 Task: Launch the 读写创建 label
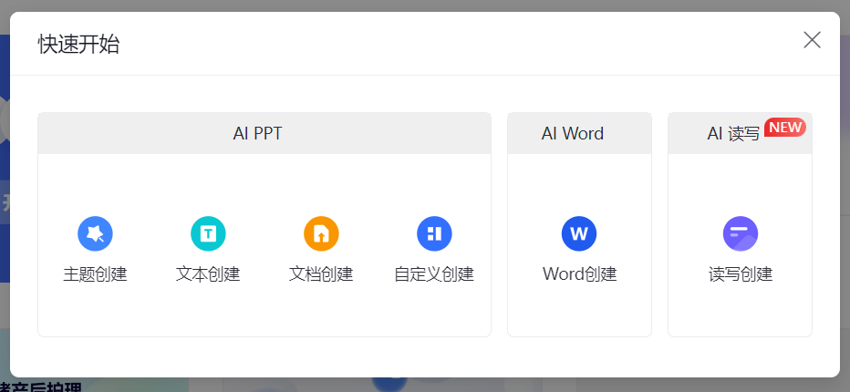point(740,274)
